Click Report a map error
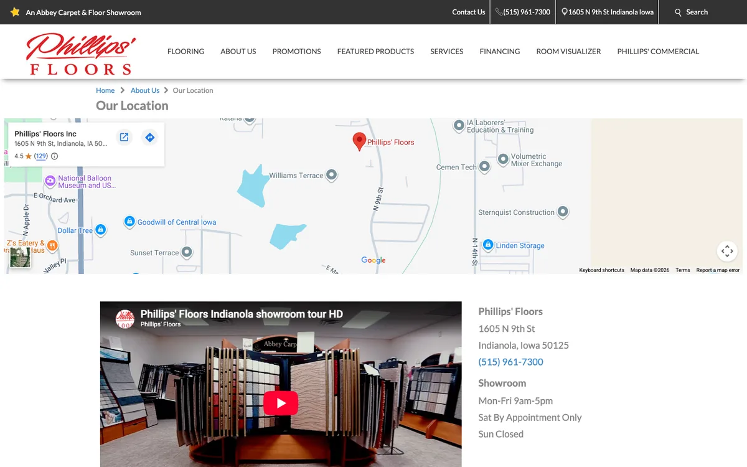747x467 pixels. pos(718,270)
